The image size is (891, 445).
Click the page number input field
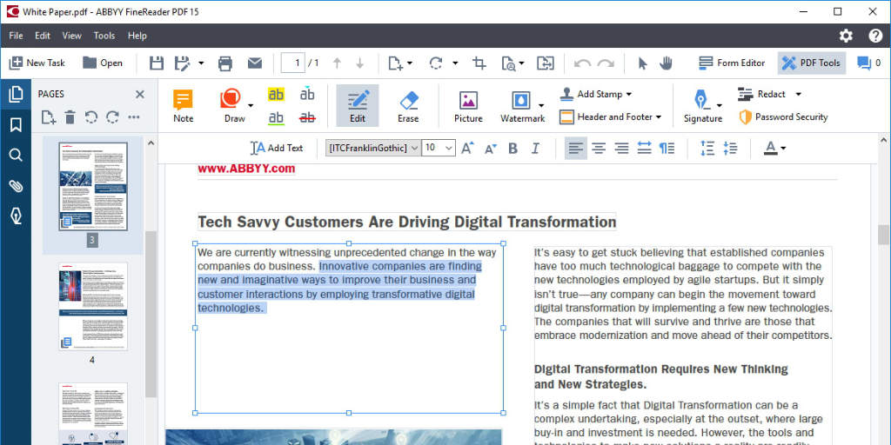[292, 63]
